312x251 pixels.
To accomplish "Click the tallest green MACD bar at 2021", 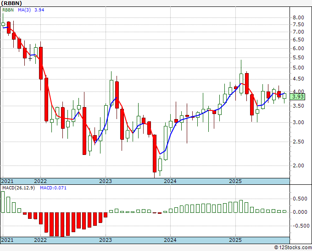I will tap(3, 202).
